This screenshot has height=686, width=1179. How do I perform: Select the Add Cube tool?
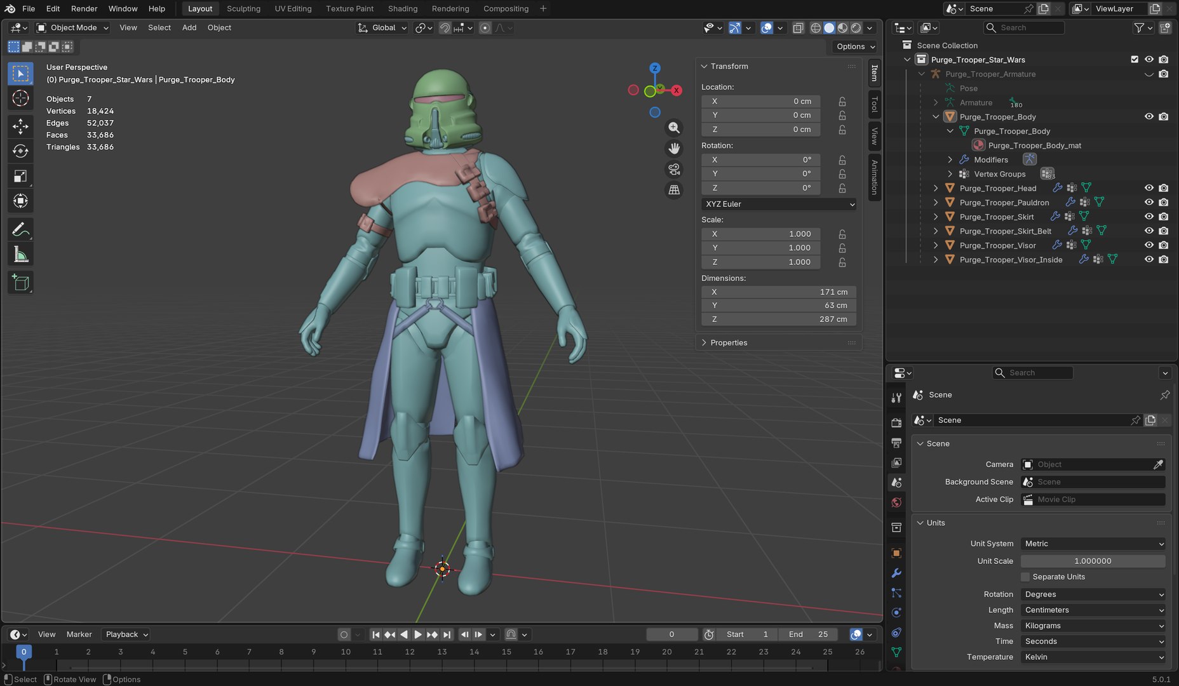(20, 283)
